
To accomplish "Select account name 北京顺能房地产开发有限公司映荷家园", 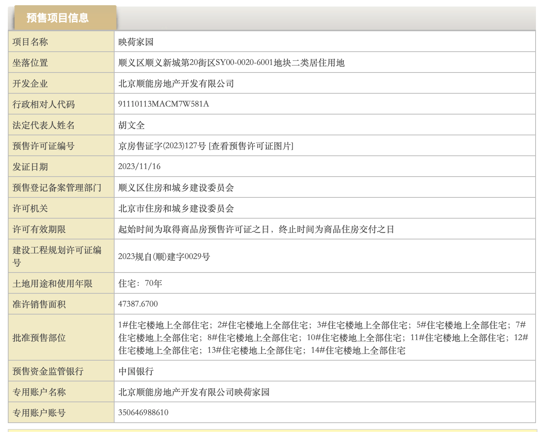I will click(194, 392).
